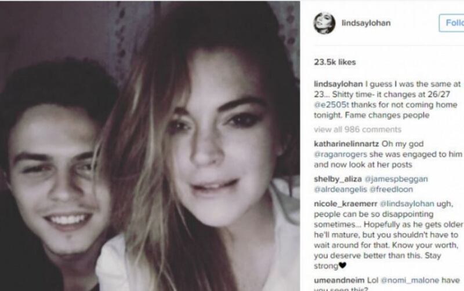This screenshot has width=464, height=291.
Task: Click the @raganrogers mention
Action: (x=340, y=154)
